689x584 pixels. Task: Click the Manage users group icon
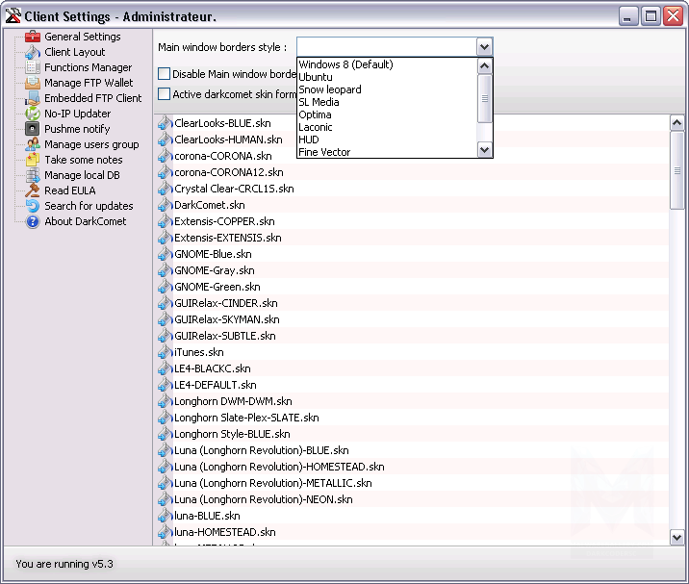(33, 144)
